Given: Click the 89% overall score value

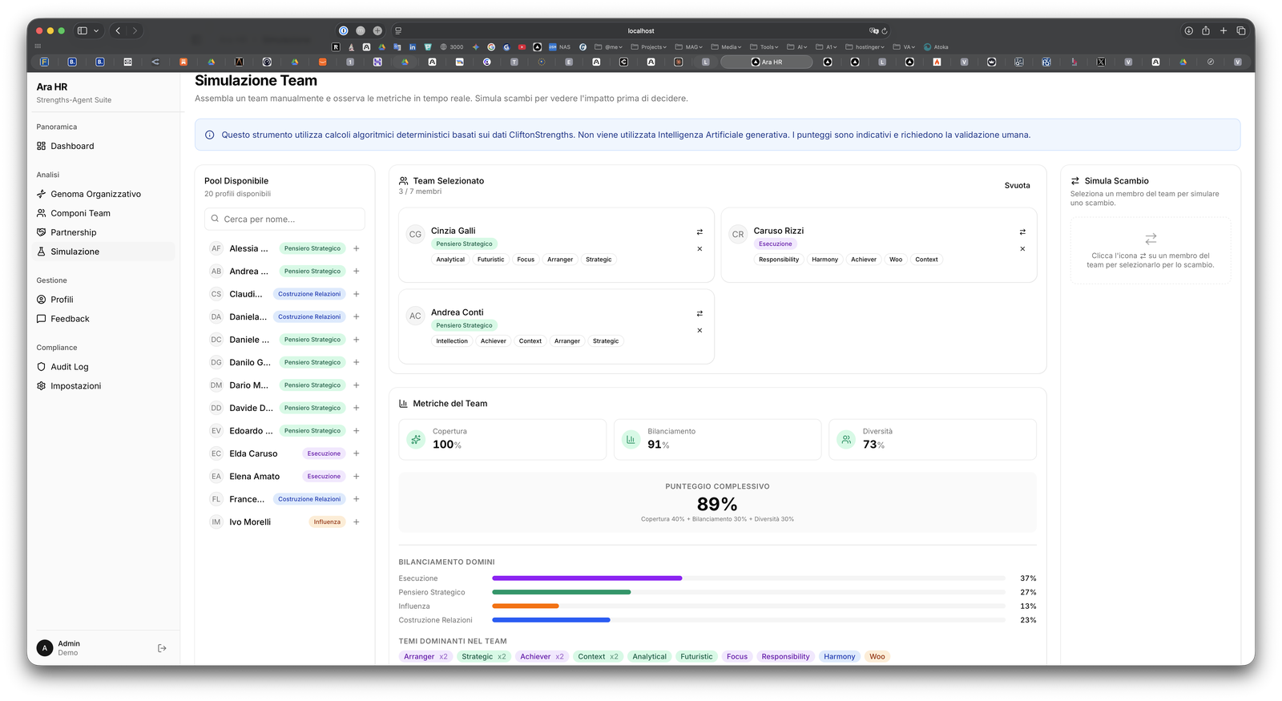Looking at the screenshot, I should point(717,504).
